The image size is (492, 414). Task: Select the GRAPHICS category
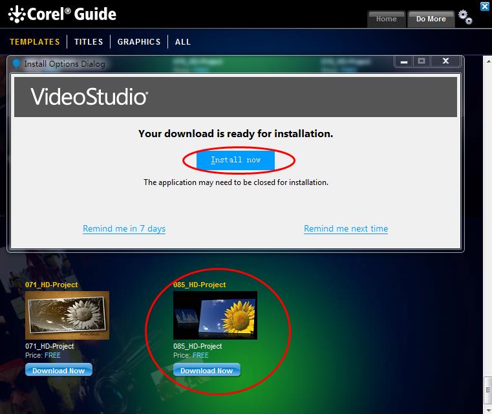point(139,42)
